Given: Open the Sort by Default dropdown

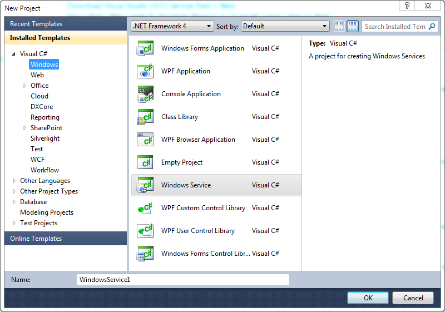Looking at the screenshot, I should point(285,26).
